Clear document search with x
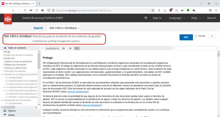This screenshot has width=220, height=117. (x=217, y=48)
